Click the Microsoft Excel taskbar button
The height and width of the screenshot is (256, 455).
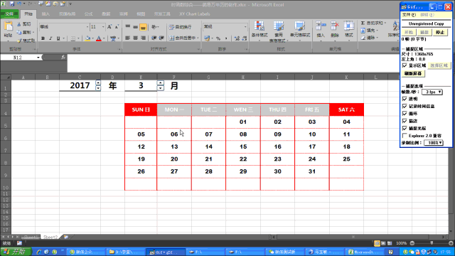click(x=365, y=252)
